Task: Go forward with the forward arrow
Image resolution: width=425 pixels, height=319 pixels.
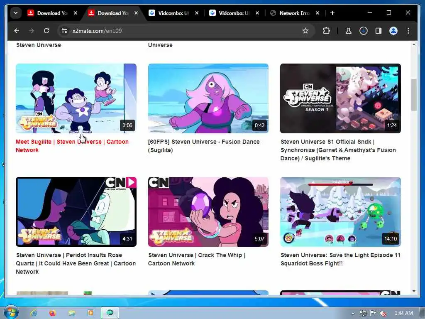Action: (x=32, y=31)
